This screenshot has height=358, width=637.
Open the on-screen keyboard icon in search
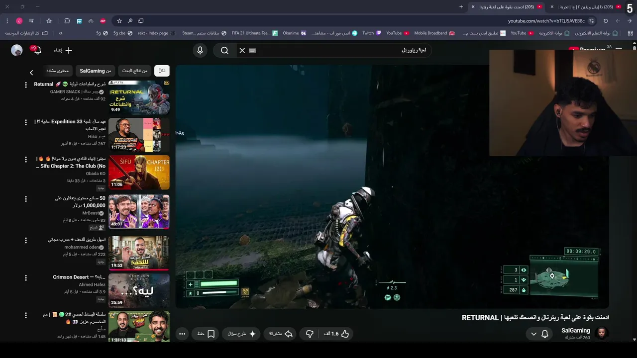(252, 50)
